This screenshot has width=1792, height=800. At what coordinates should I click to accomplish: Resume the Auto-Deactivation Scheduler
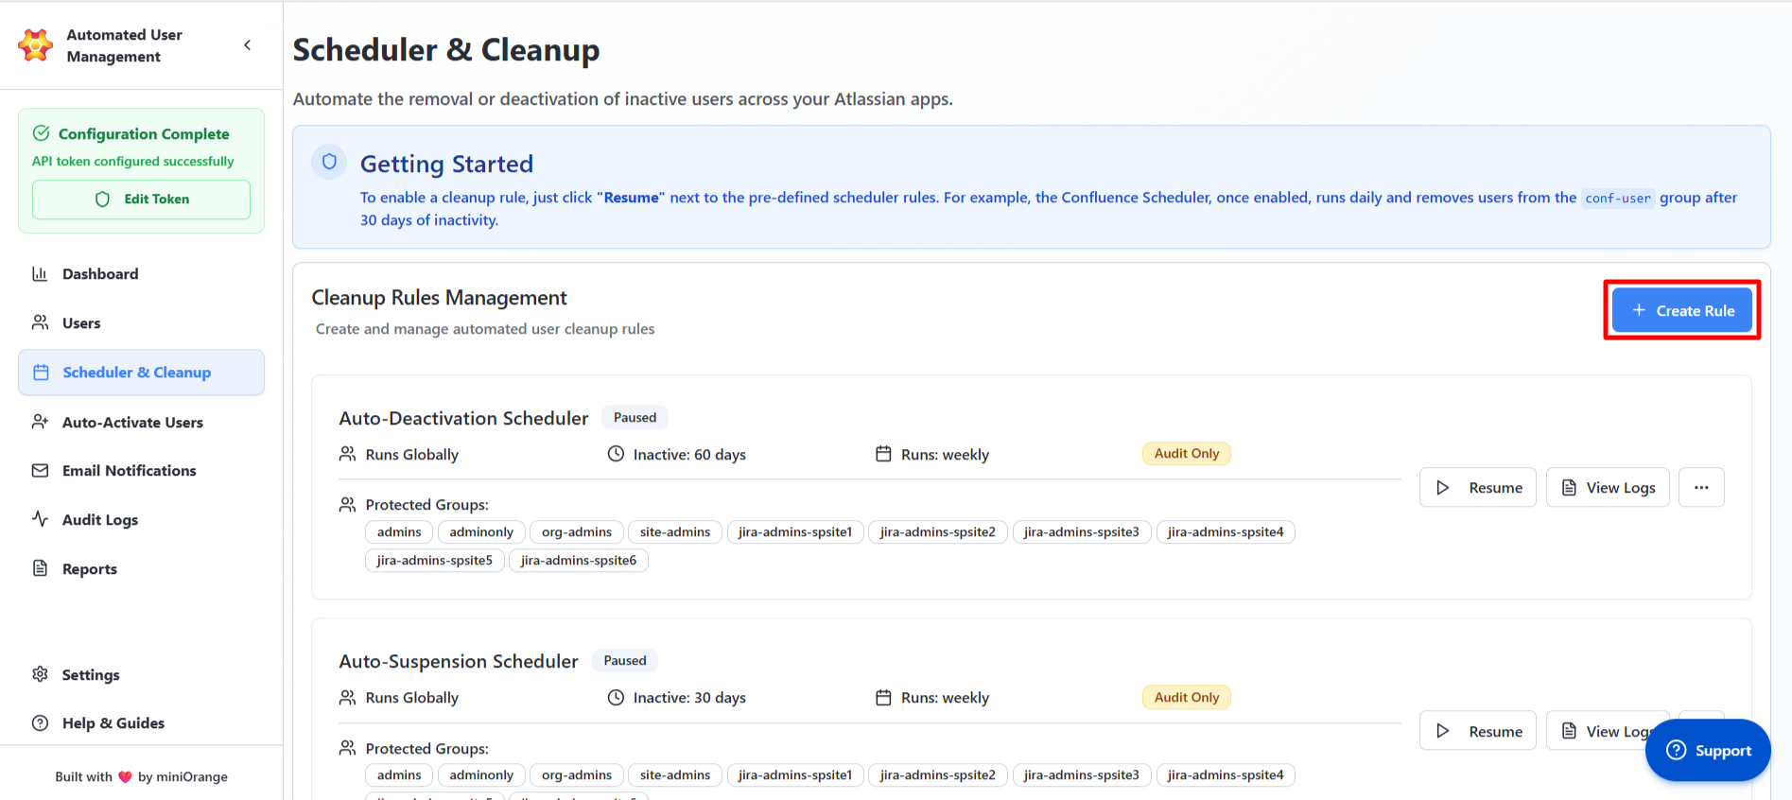click(1478, 488)
